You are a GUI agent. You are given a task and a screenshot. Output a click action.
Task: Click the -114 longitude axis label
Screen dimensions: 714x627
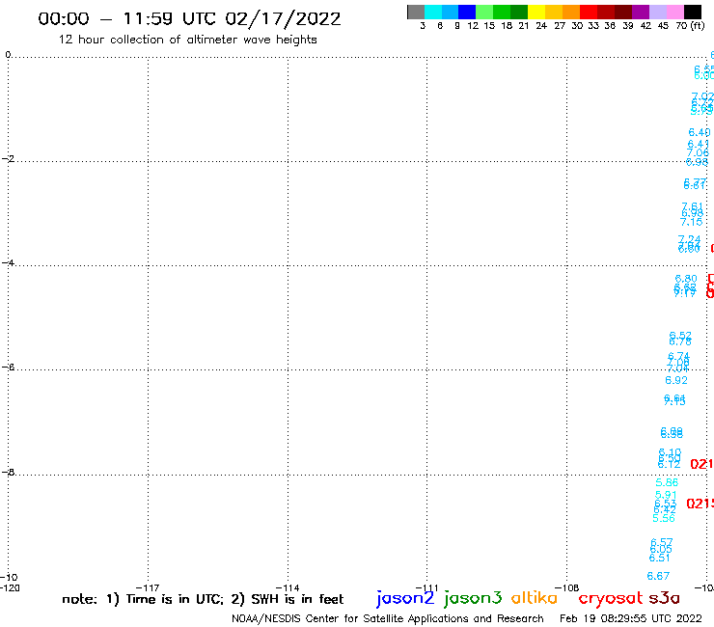pyautogui.click(x=288, y=587)
